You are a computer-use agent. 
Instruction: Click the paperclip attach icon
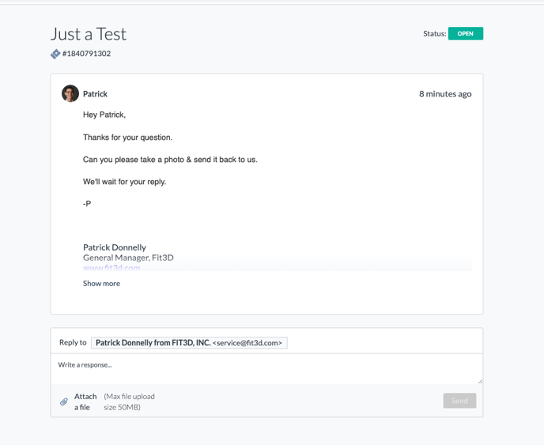click(64, 402)
